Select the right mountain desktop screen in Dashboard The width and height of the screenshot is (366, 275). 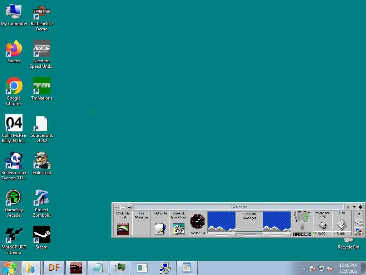pyautogui.click(x=277, y=222)
